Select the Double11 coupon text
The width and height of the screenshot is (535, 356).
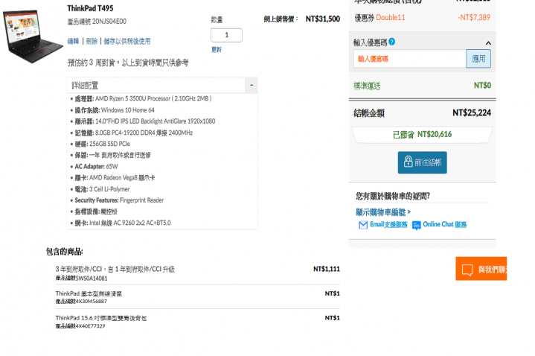point(391,18)
